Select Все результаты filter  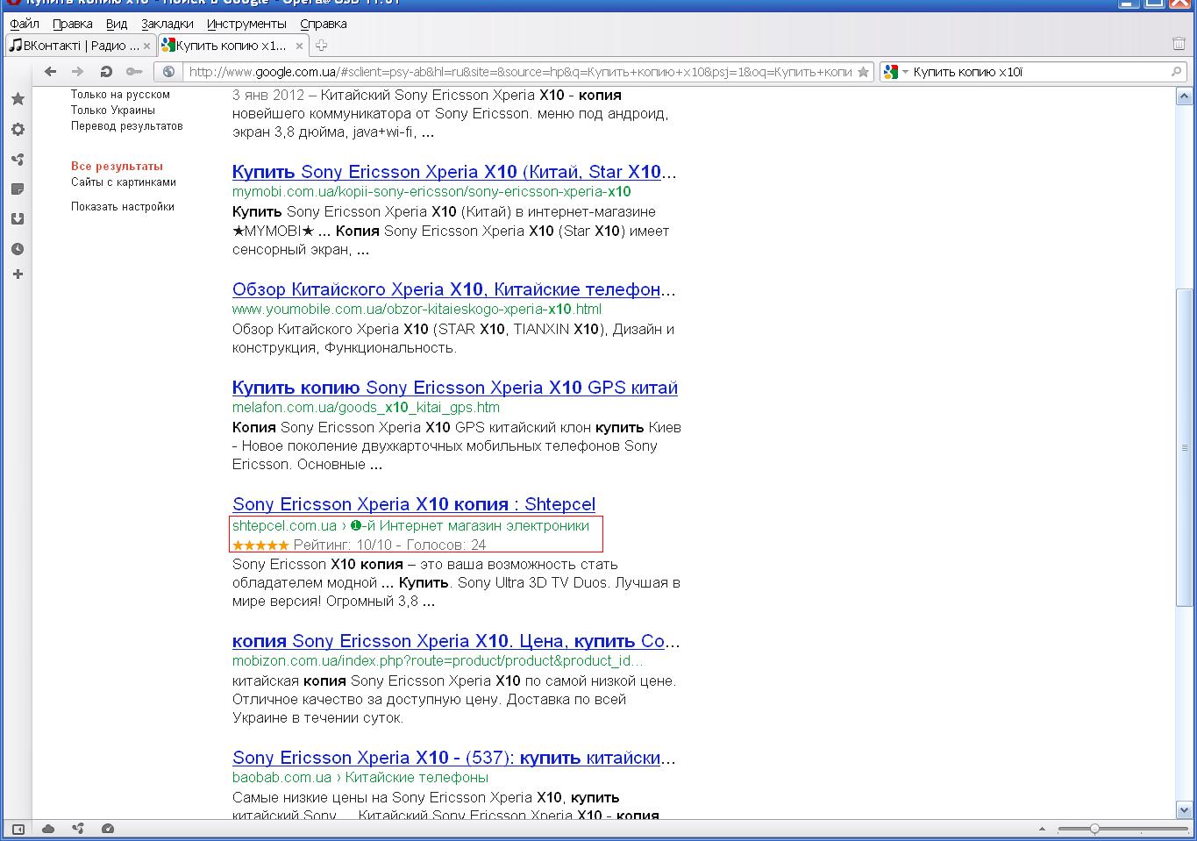(x=117, y=167)
